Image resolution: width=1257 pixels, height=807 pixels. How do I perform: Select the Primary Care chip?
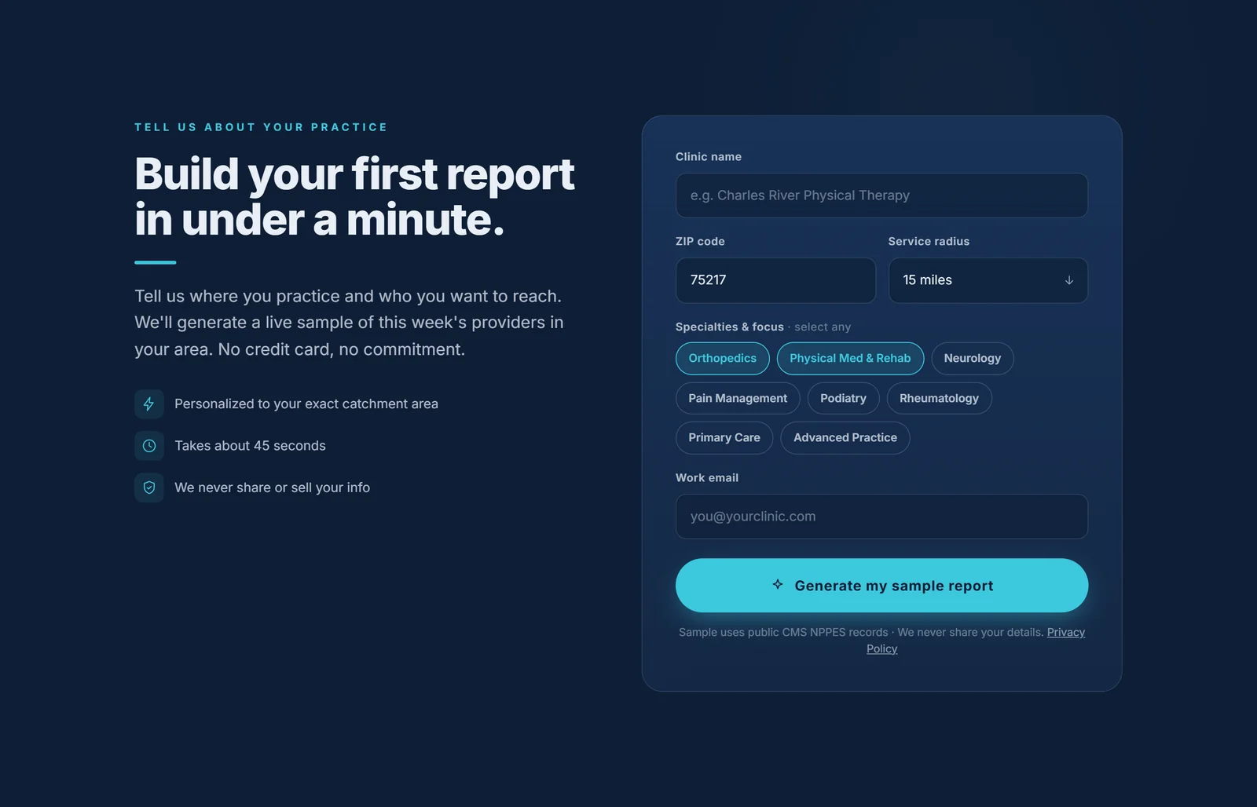[x=724, y=438]
